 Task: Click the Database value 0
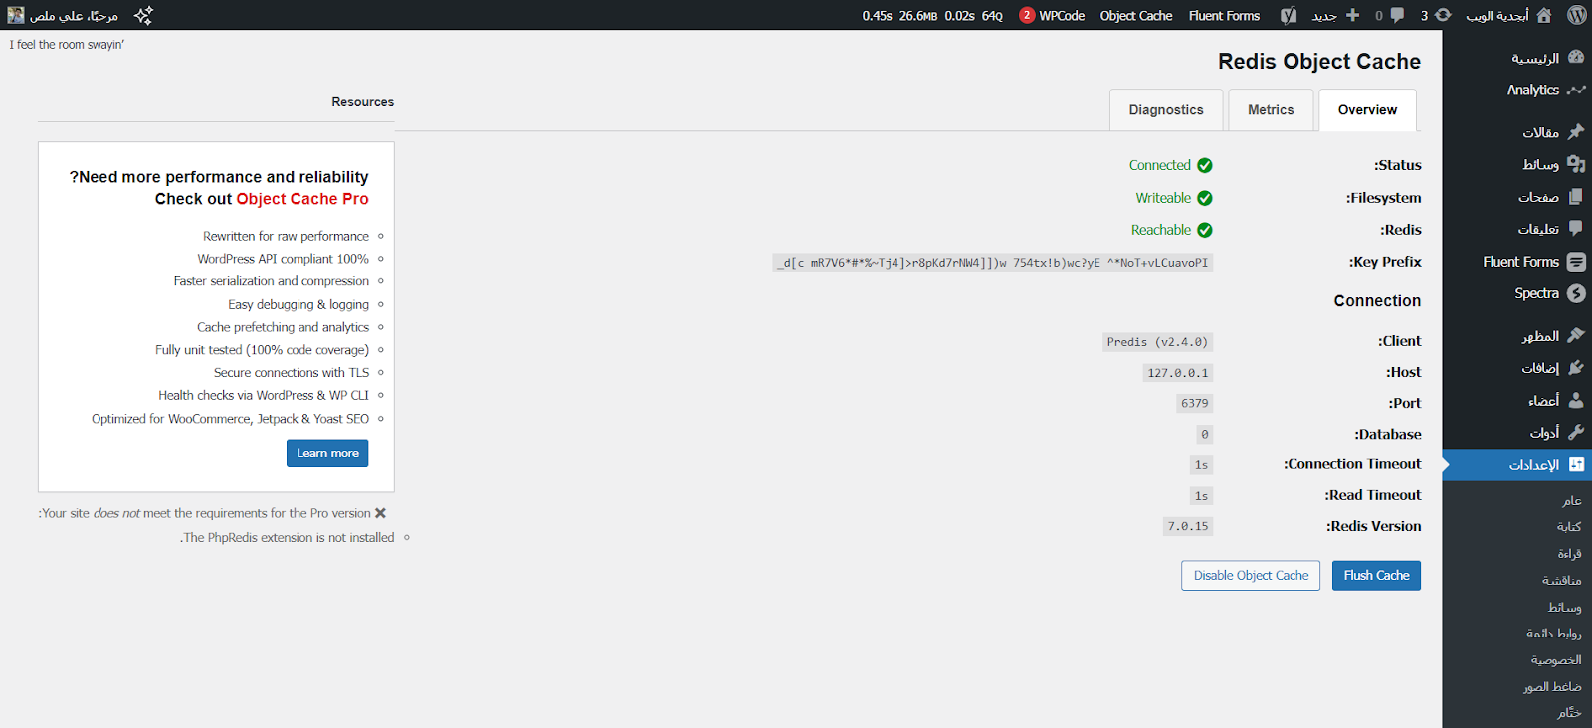coord(1205,434)
